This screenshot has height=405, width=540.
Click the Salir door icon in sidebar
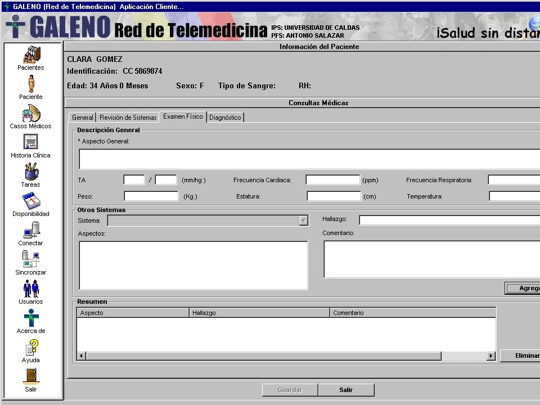[30, 376]
